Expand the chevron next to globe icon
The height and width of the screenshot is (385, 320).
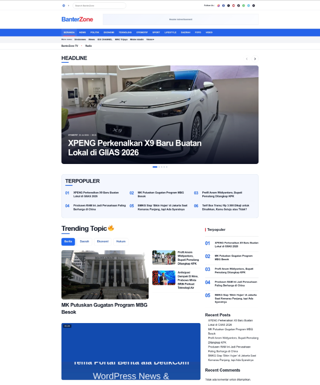point(69,5)
